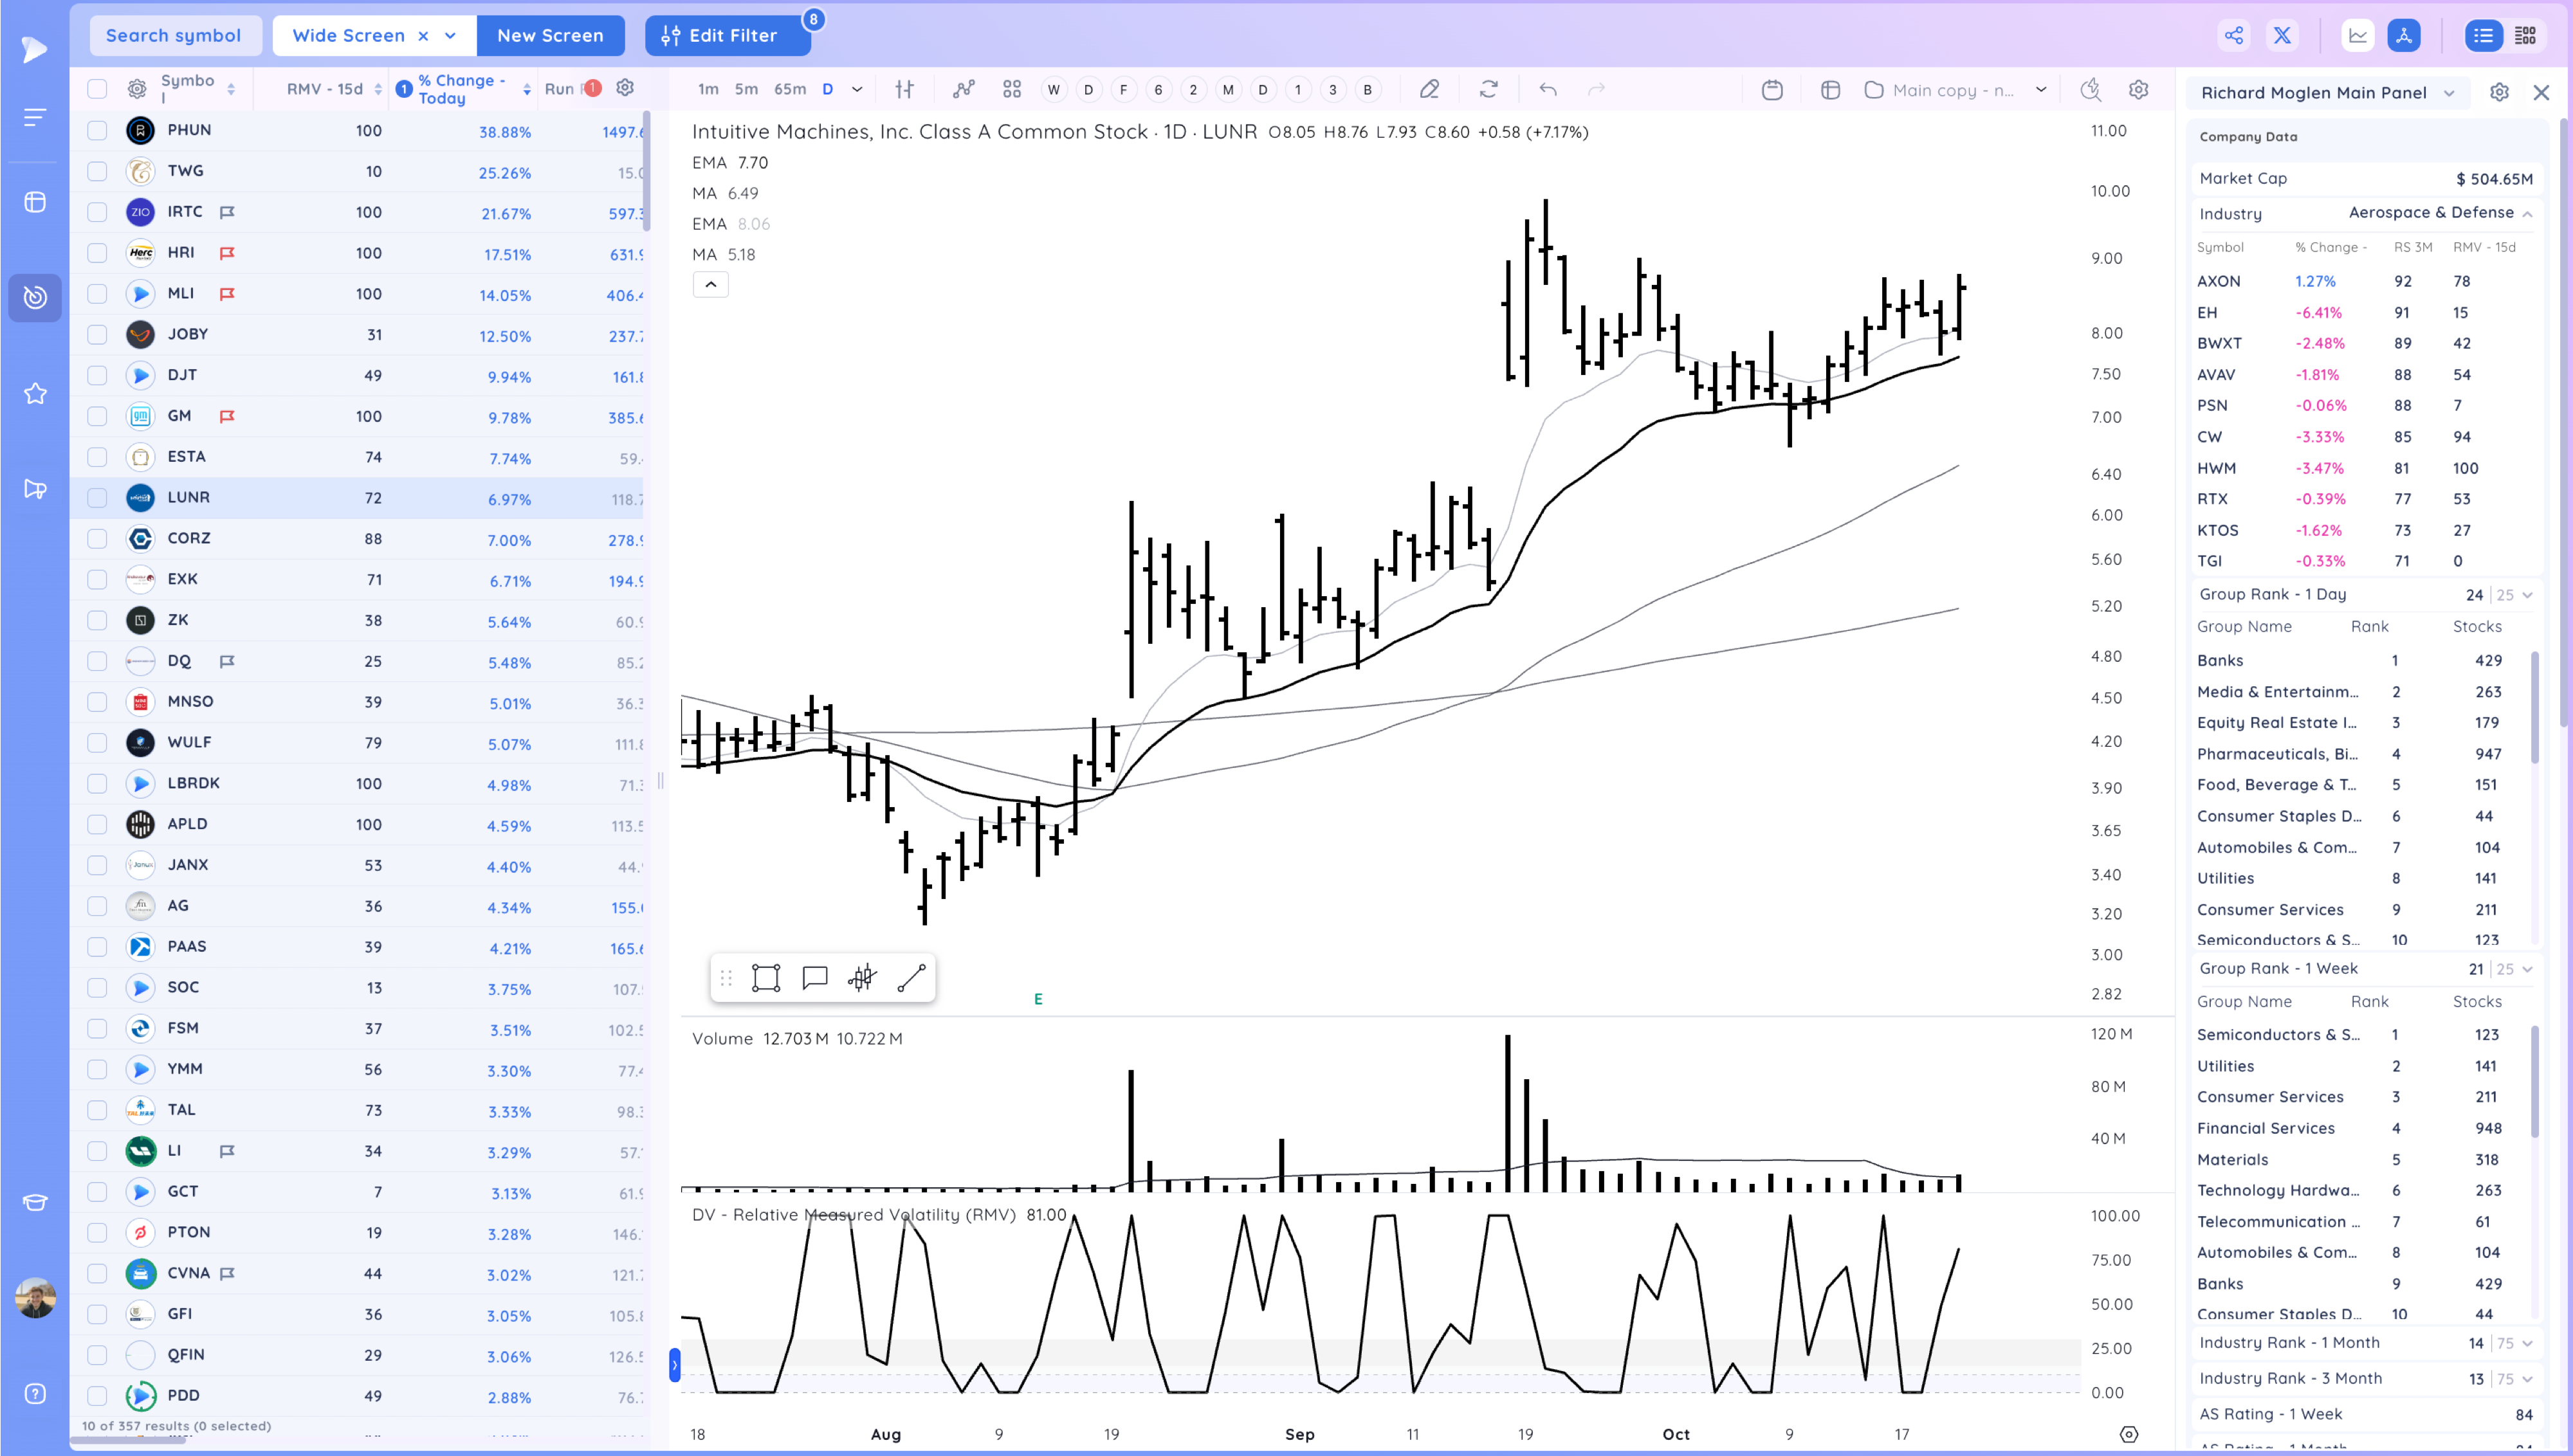Check the PHUN row checkbox
The height and width of the screenshot is (1456, 2573).
(x=97, y=130)
